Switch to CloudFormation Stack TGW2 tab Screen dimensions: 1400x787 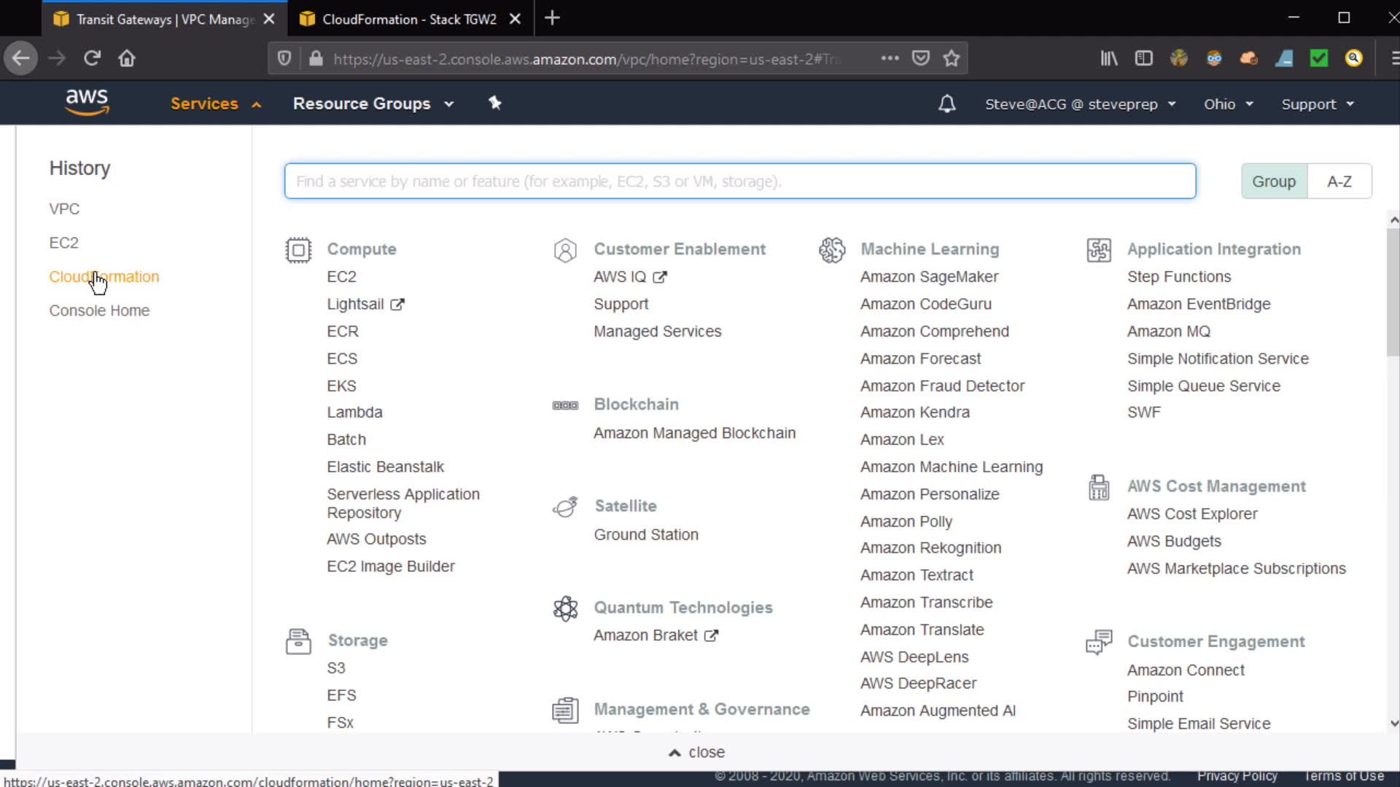tap(408, 19)
